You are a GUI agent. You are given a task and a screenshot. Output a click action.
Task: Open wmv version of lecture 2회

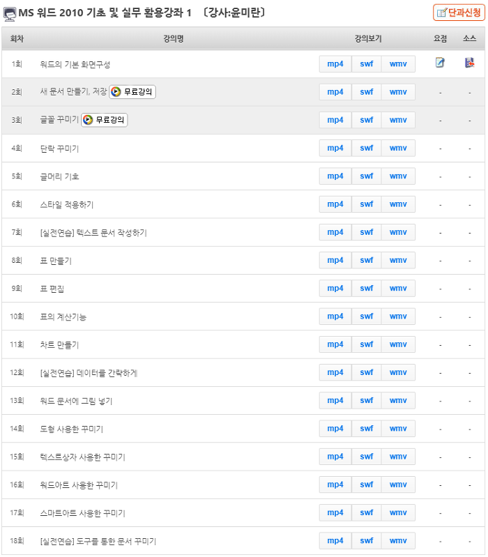tap(398, 92)
